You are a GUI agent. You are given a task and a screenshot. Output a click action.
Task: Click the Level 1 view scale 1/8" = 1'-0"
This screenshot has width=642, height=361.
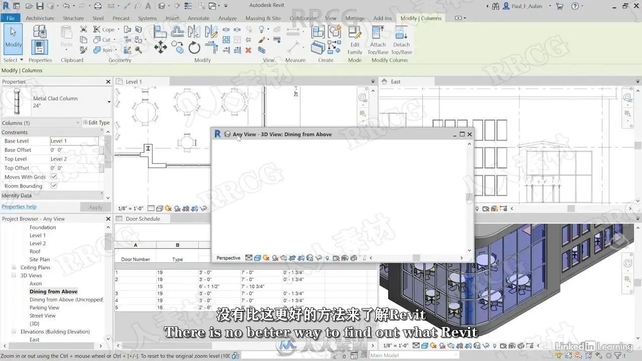130,208
